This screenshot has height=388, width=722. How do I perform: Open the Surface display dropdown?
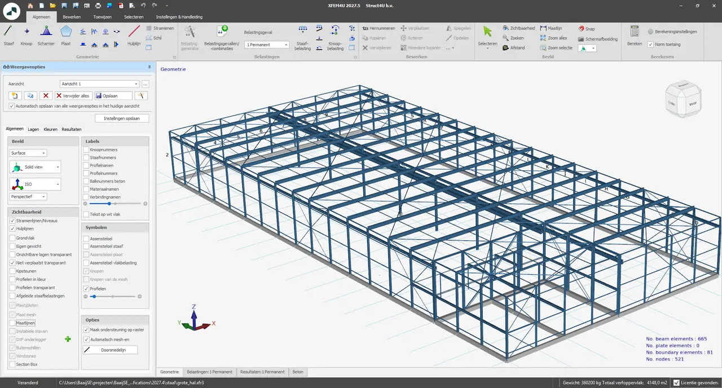click(28, 153)
